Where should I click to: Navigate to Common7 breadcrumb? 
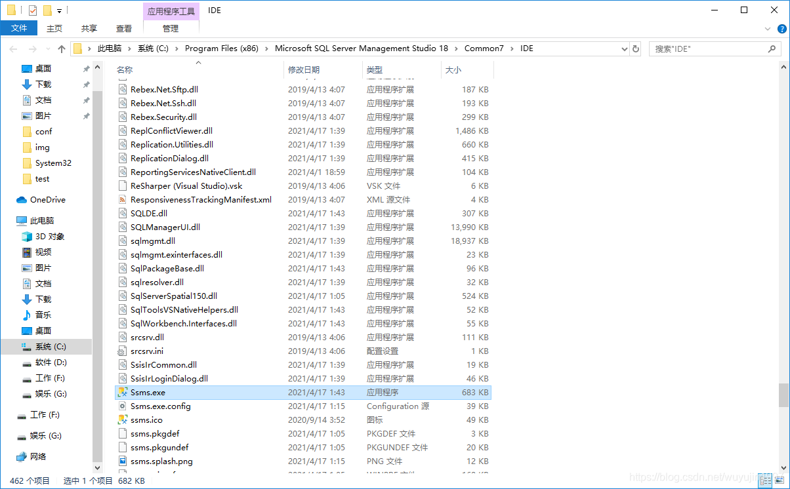point(484,49)
